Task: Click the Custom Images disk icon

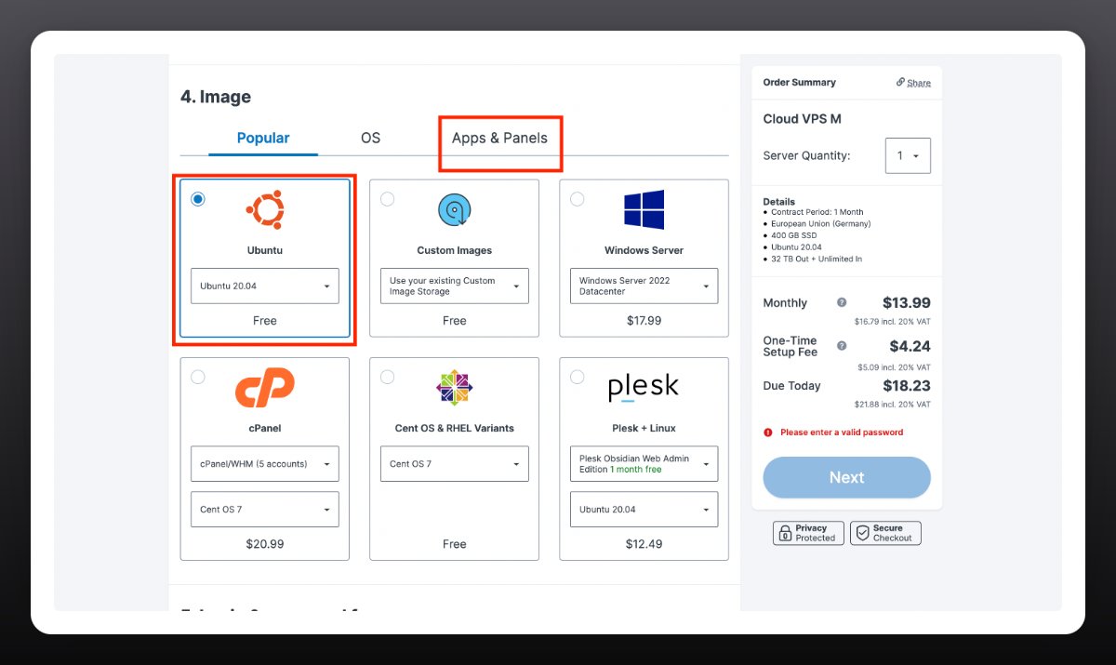Action: point(455,210)
